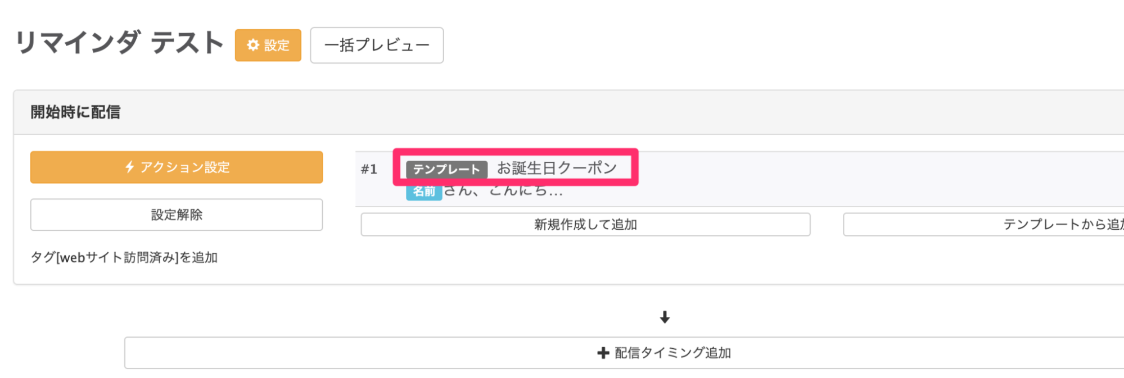Click the リマインダ テスト title
1124x378 pixels.
click(x=118, y=42)
